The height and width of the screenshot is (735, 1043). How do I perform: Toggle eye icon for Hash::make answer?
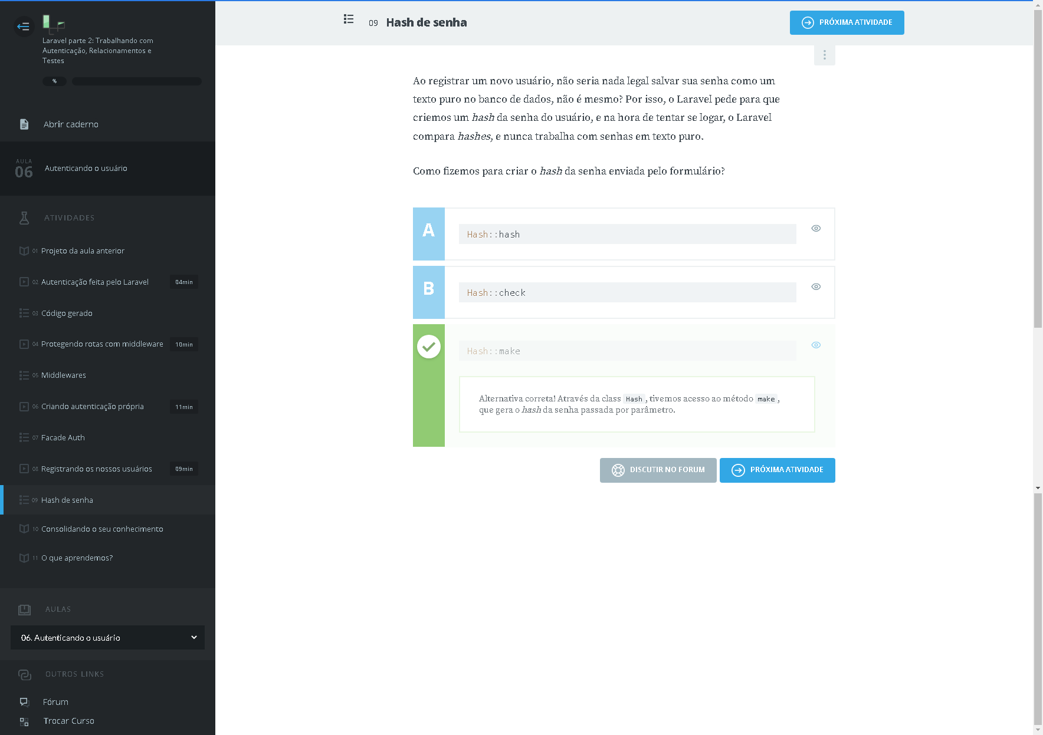[816, 345]
